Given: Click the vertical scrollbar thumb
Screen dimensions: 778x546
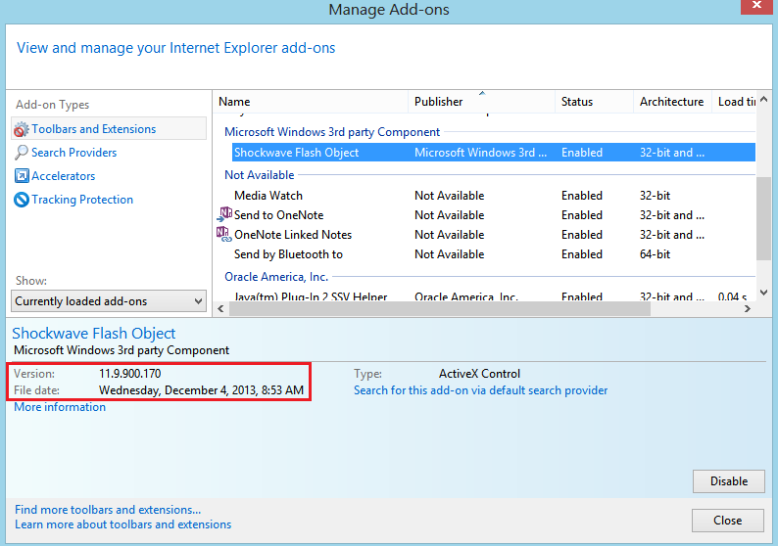Looking at the screenshot, I should click(x=763, y=218).
